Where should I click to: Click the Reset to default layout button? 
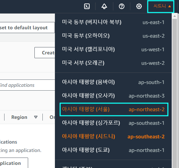tap(27, 28)
